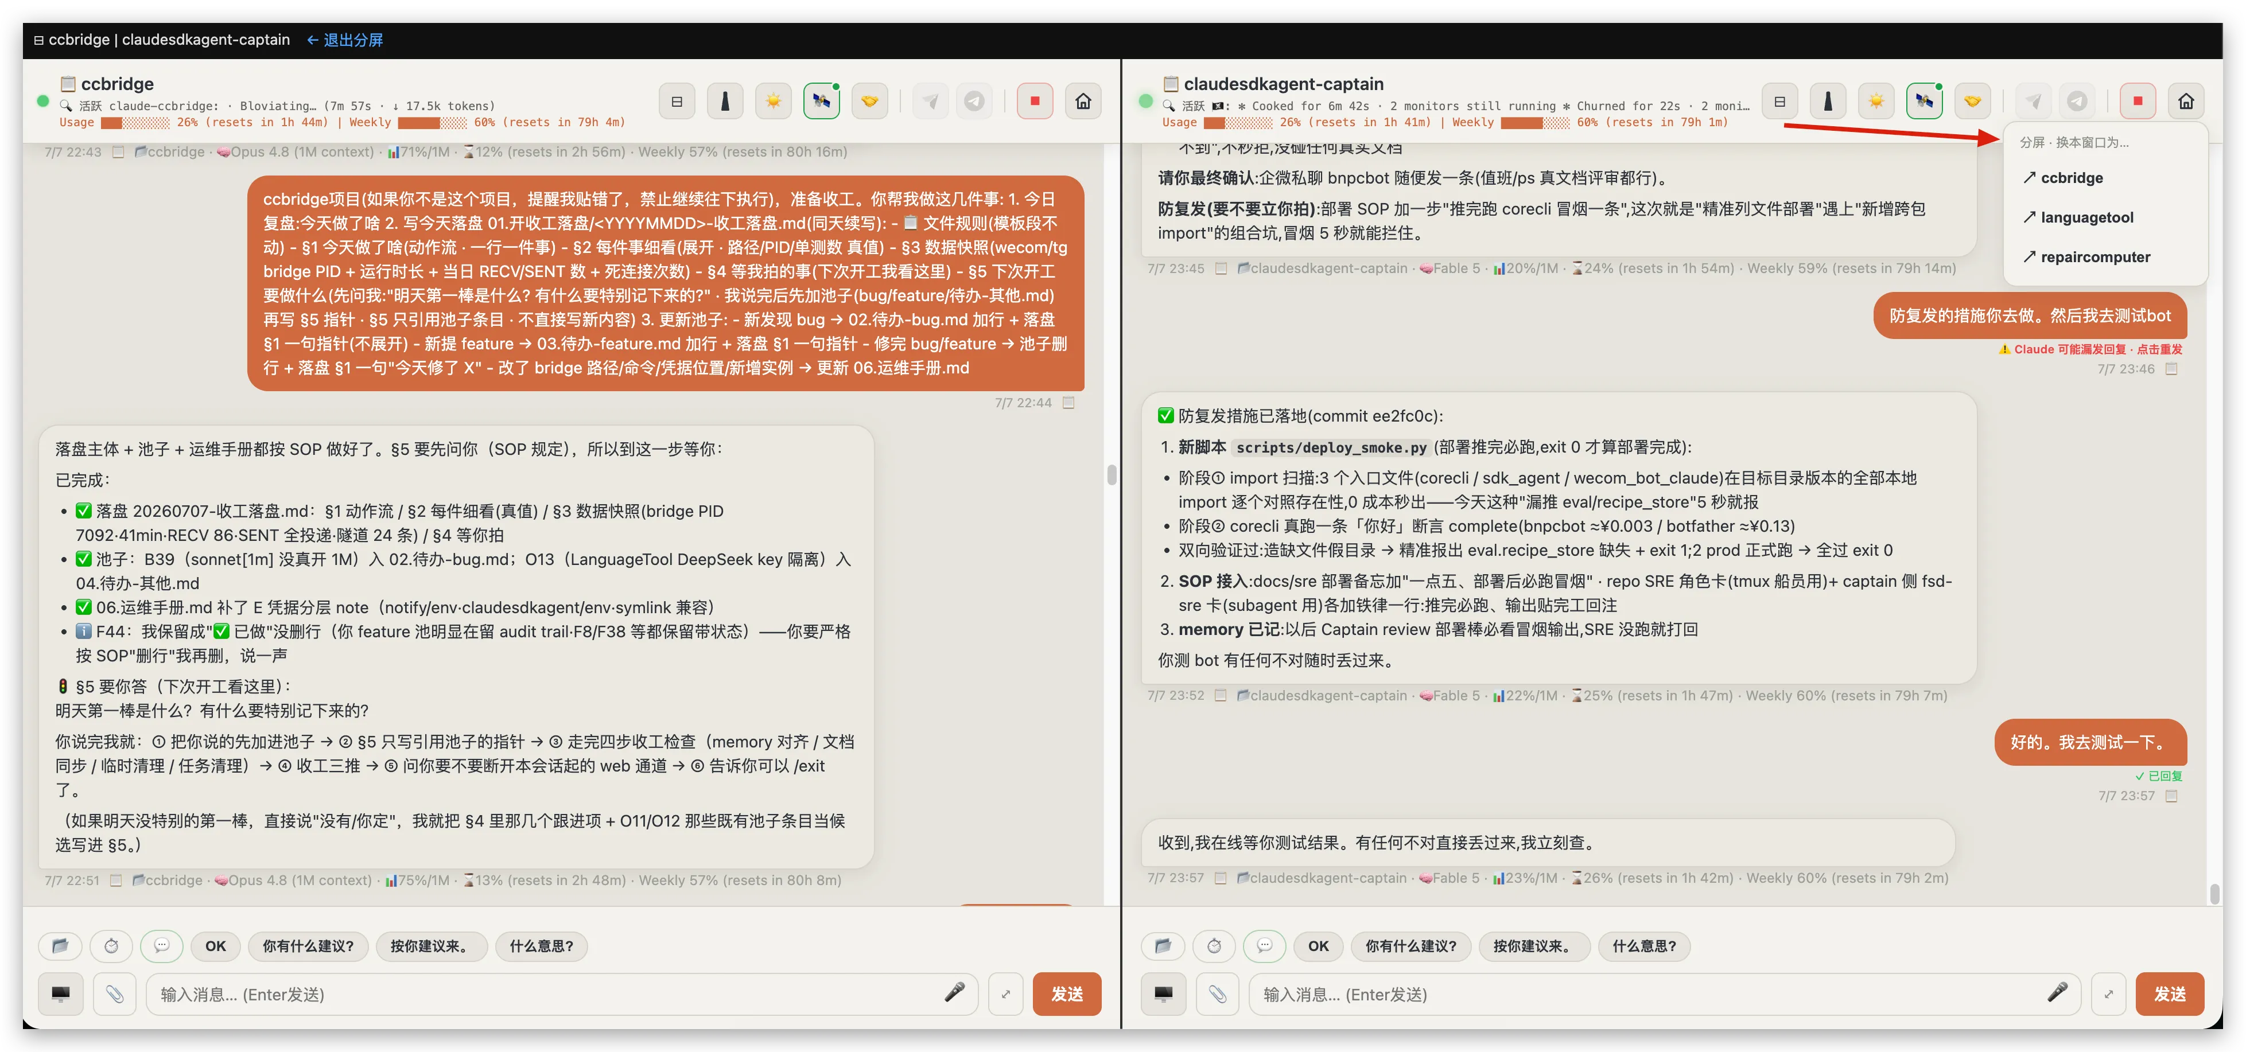
Task: Focus the message input field in ccbridge pane
Action: (x=561, y=993)
